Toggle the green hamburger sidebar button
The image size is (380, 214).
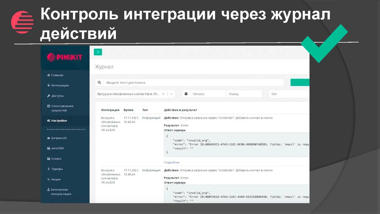click(98, 52)
